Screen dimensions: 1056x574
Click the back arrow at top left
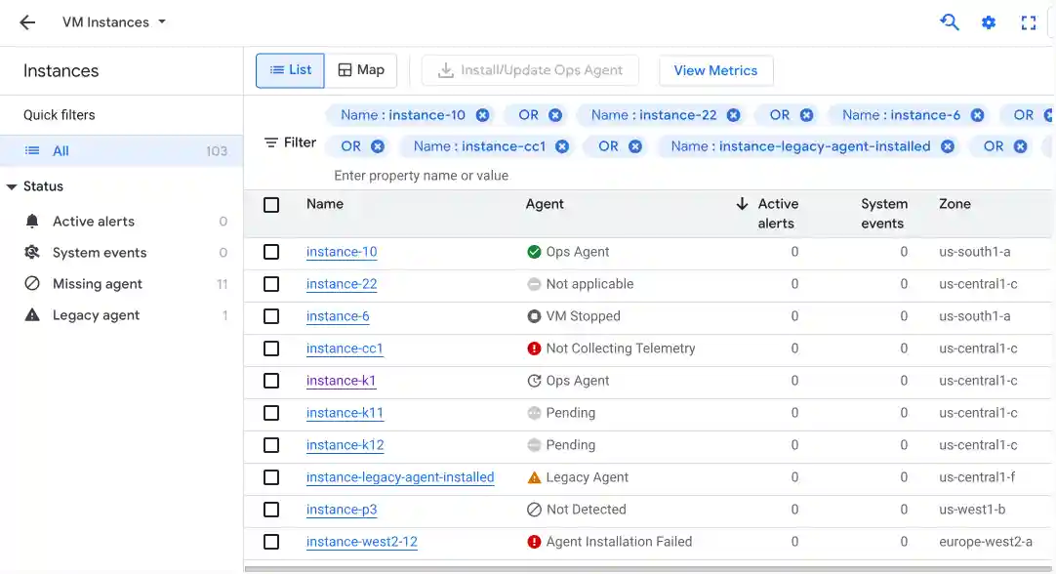26,21
